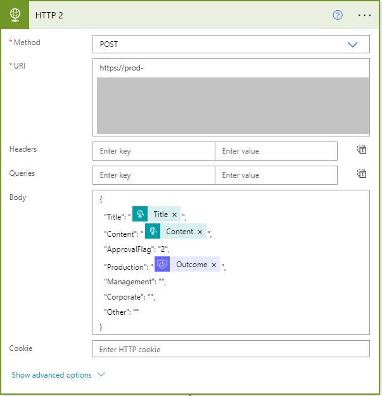Remove the Outcome token with its X
The width and height of the screenshot is (382, 396).
click(214, 265)
